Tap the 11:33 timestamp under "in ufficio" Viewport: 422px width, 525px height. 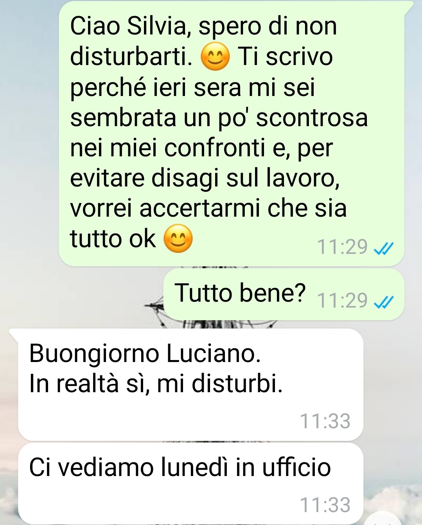coord(325,505)
